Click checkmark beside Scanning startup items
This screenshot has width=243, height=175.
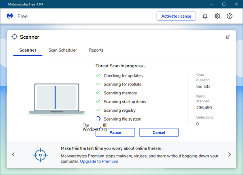98,101
